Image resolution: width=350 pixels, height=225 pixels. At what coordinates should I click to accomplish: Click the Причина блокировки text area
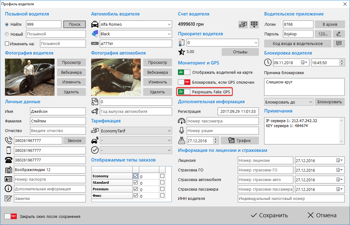click(304, 87)
